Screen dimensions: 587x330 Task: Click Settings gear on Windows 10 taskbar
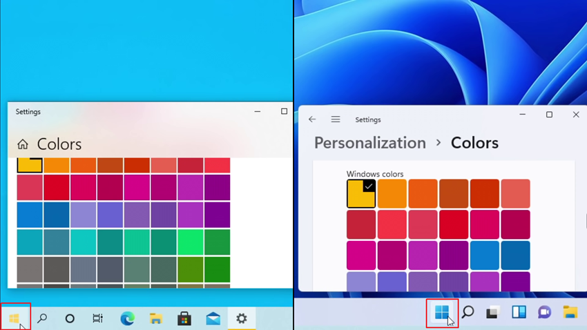point(242,318)
